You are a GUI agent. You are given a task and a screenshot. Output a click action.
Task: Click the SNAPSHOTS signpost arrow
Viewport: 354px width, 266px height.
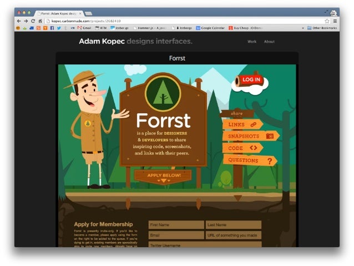251,136
